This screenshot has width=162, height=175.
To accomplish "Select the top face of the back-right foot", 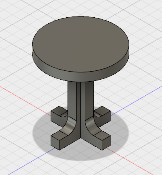I will click(x=103, y=111).
